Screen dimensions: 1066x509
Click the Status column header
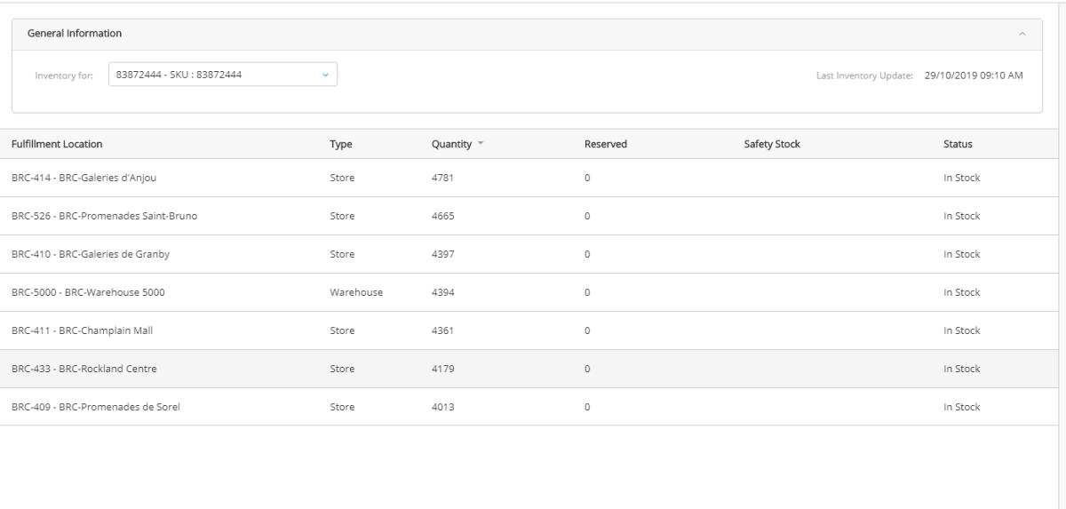coord(958,144)
